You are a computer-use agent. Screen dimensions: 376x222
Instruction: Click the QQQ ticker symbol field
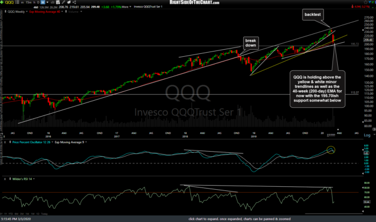[x=9, y=2]
